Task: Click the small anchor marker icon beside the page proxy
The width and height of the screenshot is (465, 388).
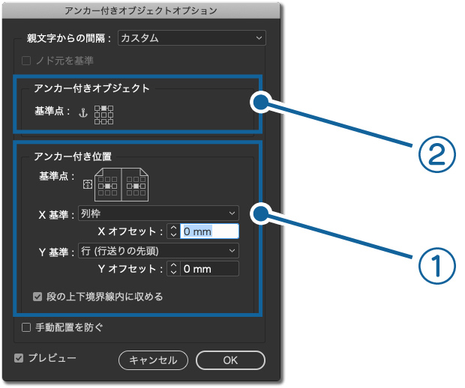Action: (88, 184)
